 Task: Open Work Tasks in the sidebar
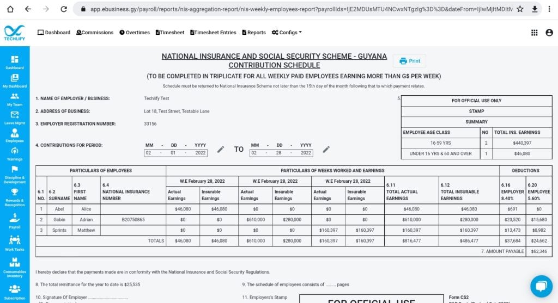pyautogui.click(x=15, y=243)
